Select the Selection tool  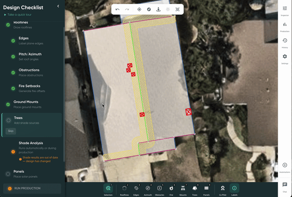[108, 190]
